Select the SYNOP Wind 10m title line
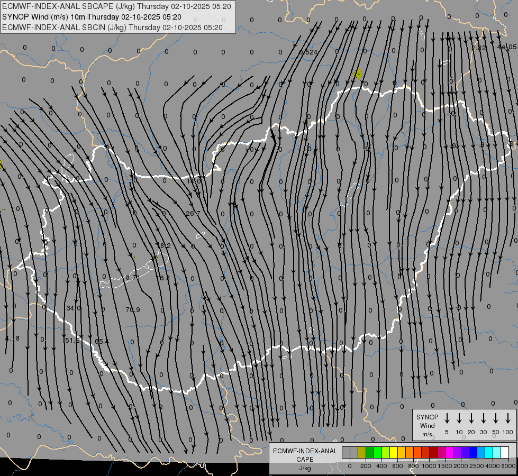The image size is (518, 476). tap(92, 17)
